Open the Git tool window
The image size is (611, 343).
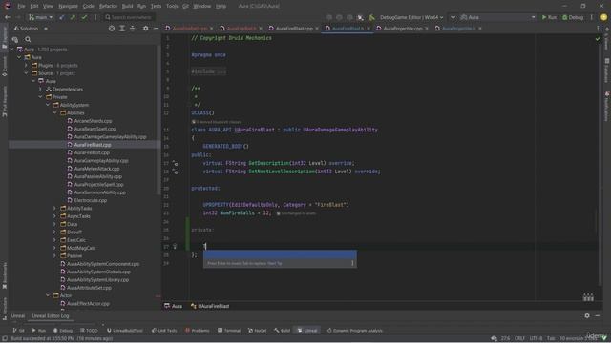coord(18,331)
